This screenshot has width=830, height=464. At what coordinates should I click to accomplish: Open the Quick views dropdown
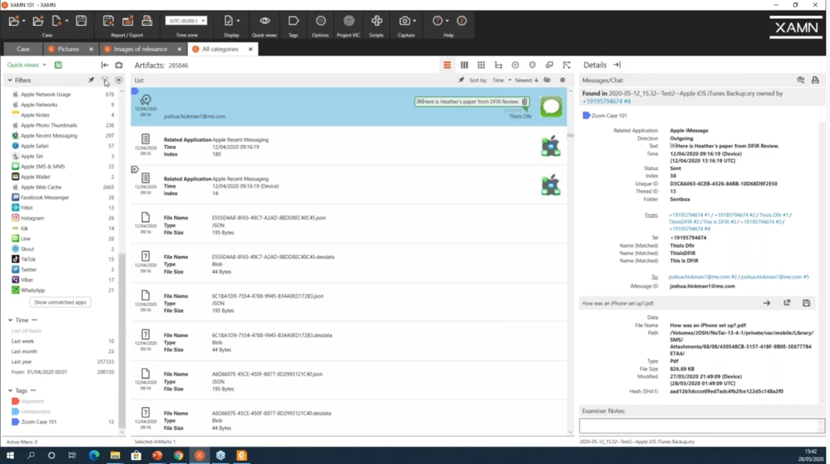click(x=27, y=65)
